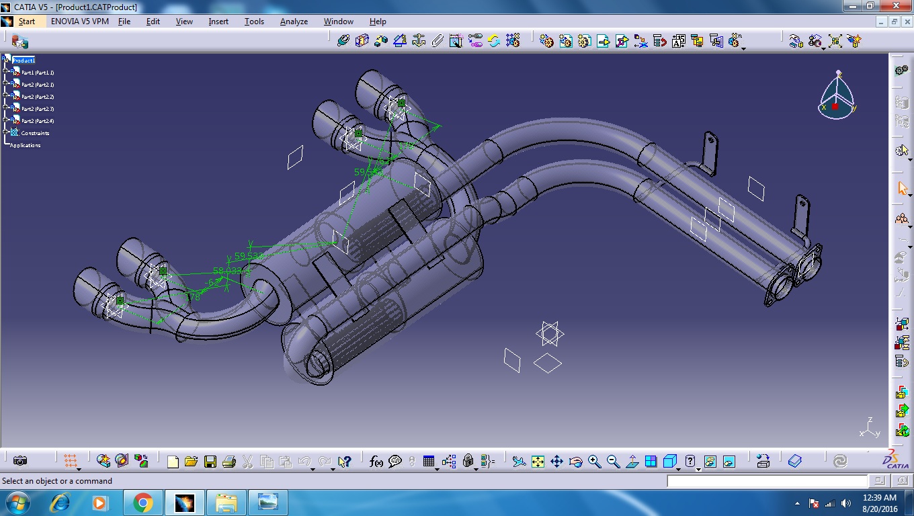Expand the Constraints tree node
Viewport: 914px width, 516px height.
[x=5, y=132]
